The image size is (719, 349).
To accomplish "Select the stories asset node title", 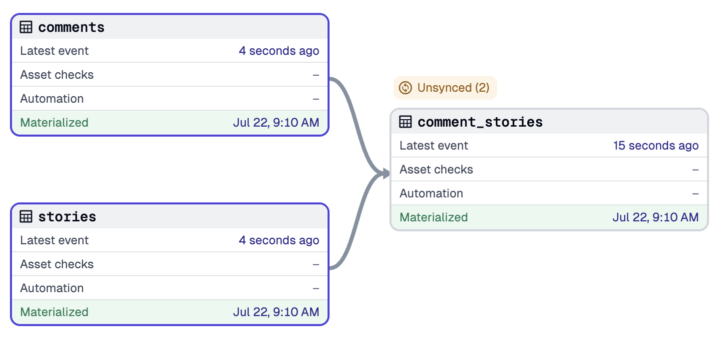I will coord(67,216).
